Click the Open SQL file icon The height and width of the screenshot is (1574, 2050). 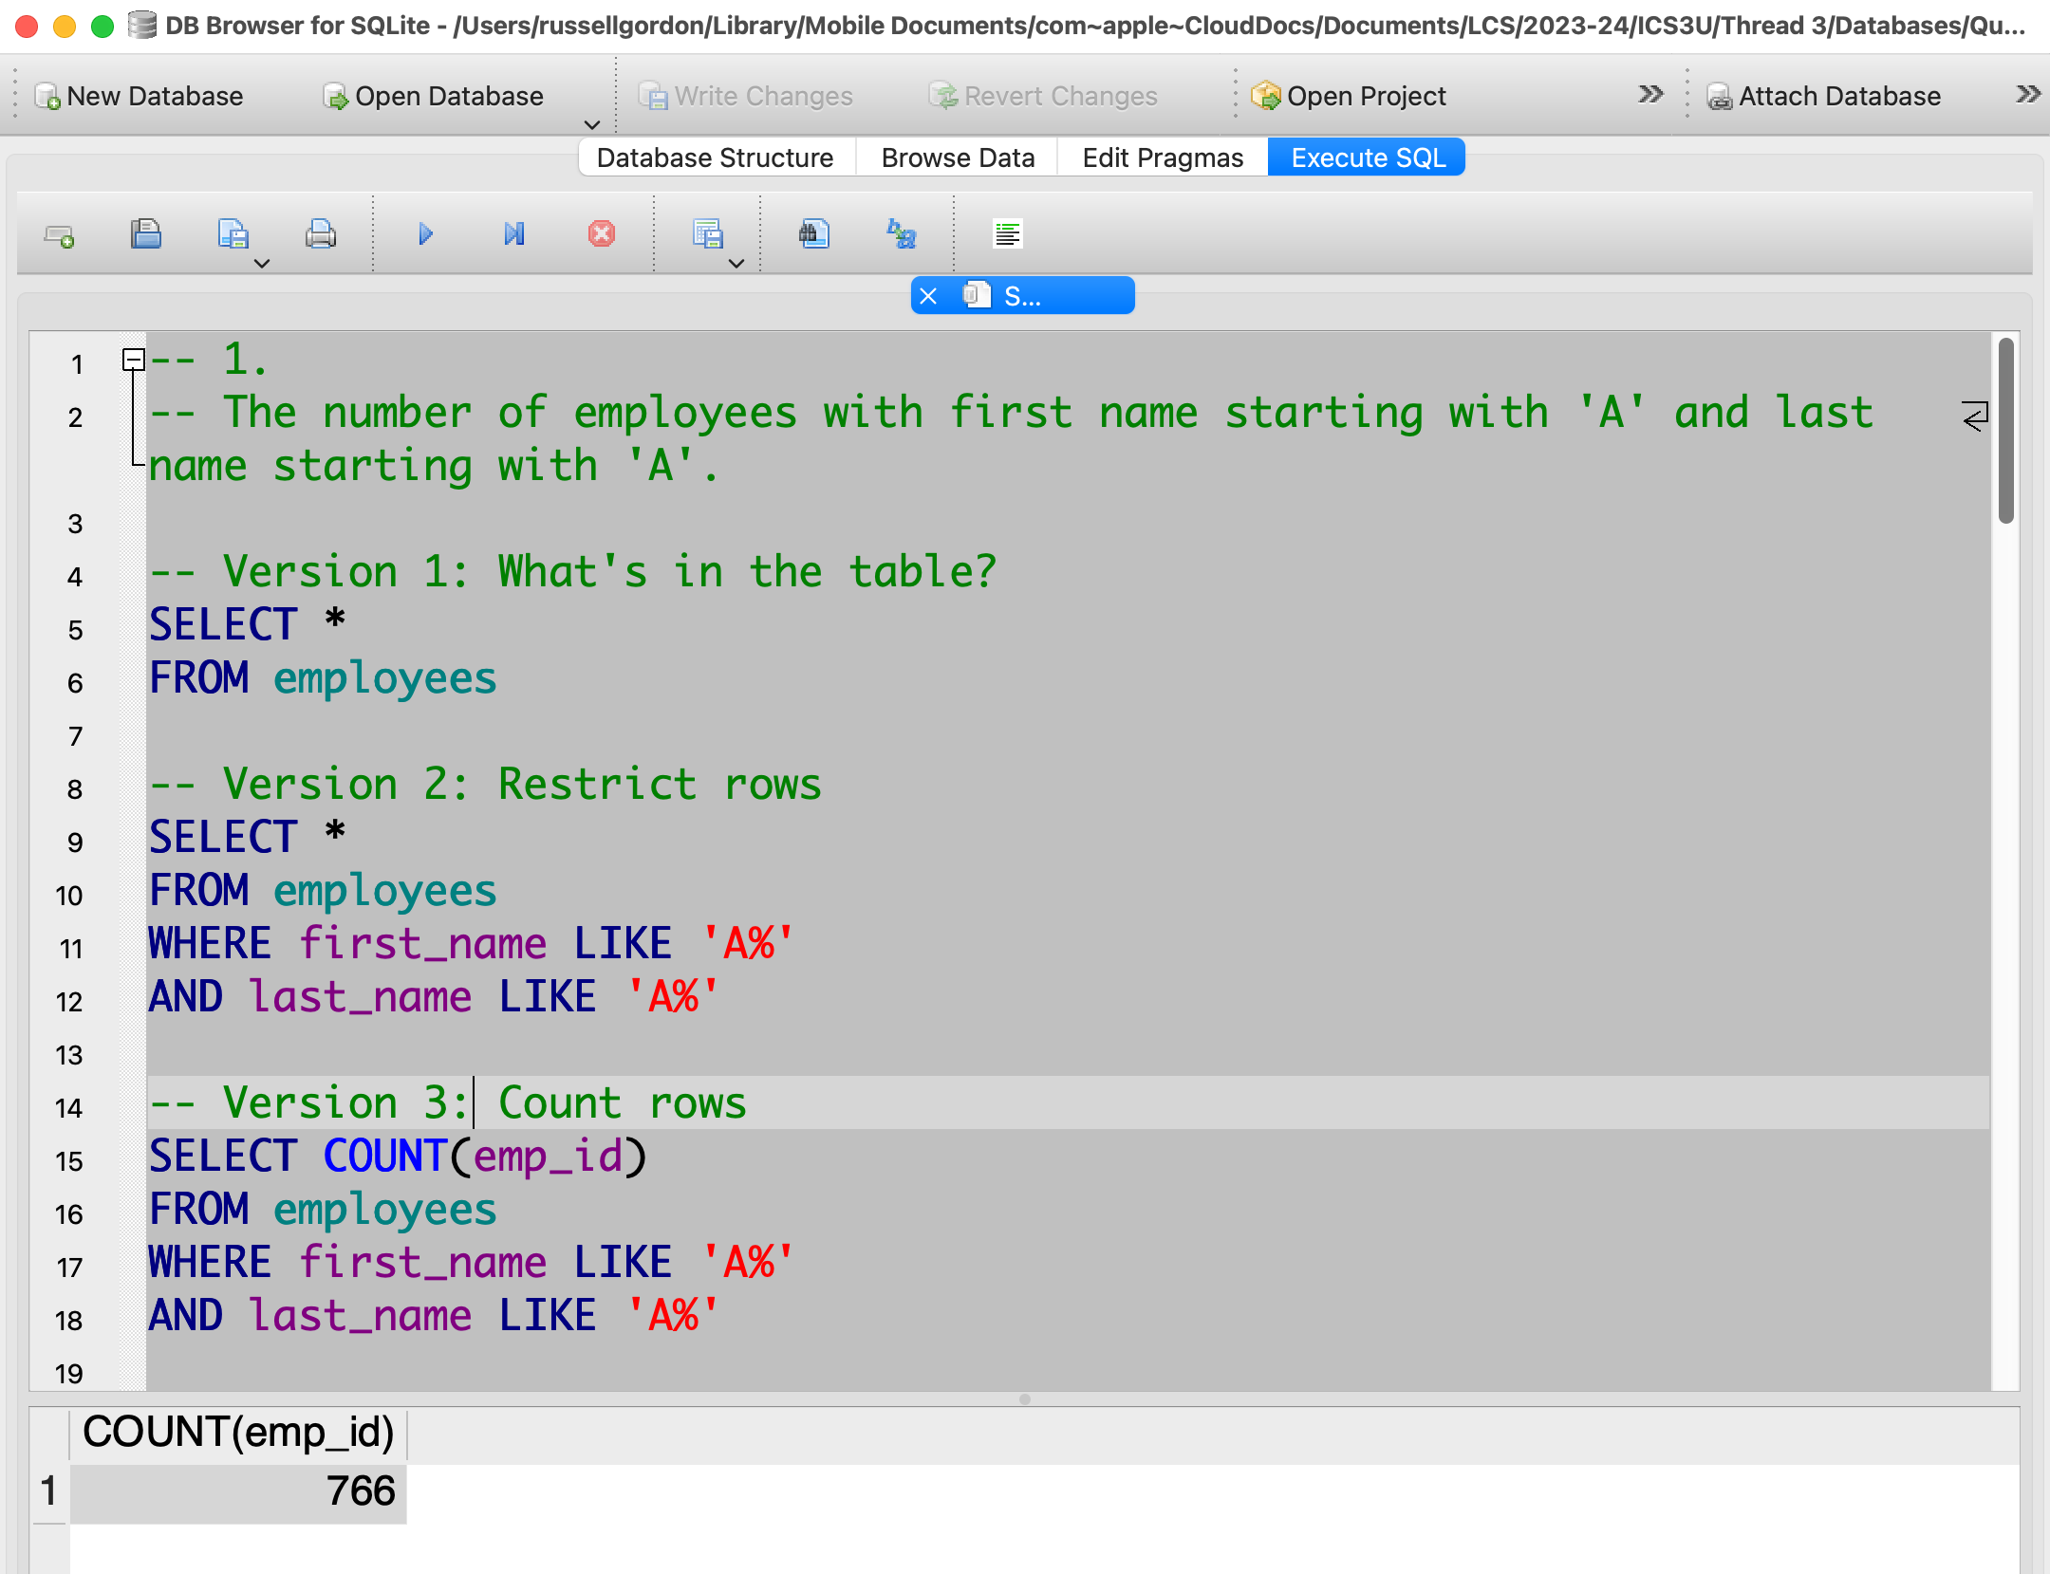(146, 233)
